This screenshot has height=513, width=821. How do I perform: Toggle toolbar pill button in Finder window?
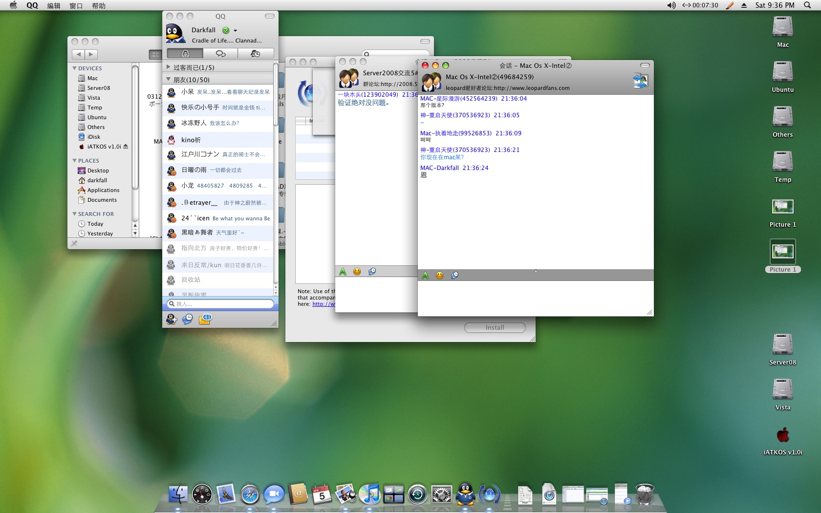425,42
